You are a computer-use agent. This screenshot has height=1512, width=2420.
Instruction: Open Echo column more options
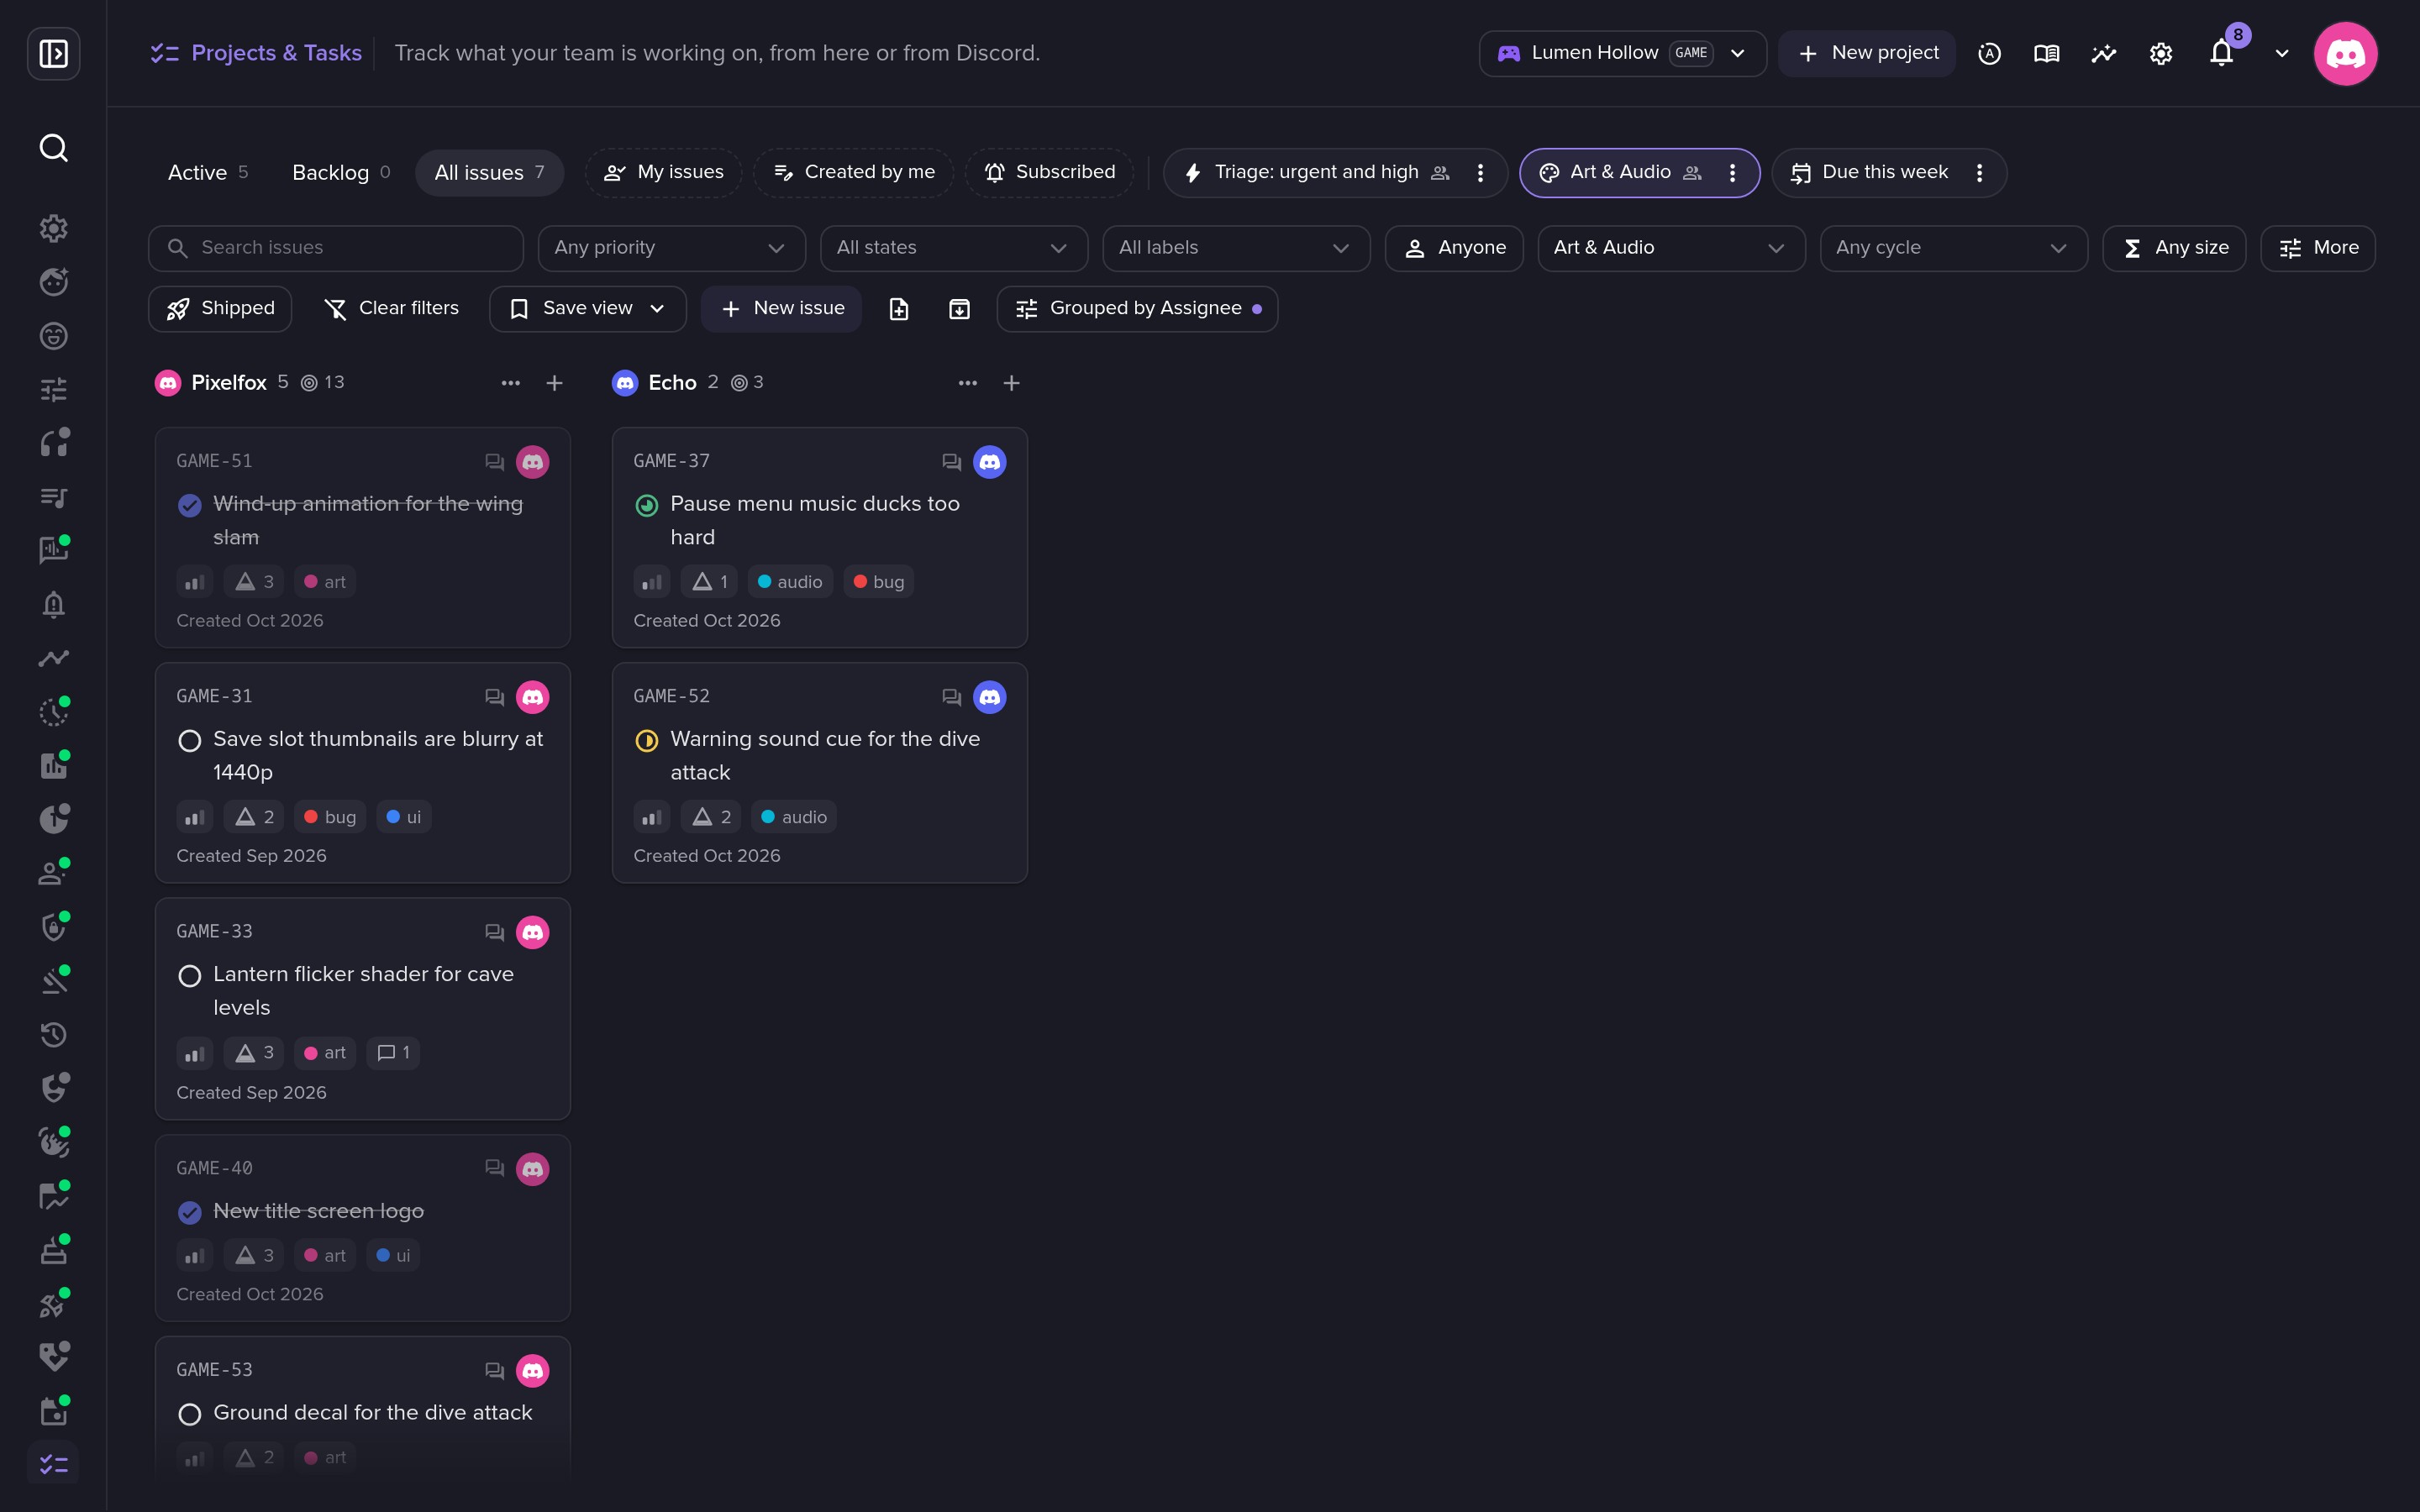pyautogui.click(x=968, y=383)
